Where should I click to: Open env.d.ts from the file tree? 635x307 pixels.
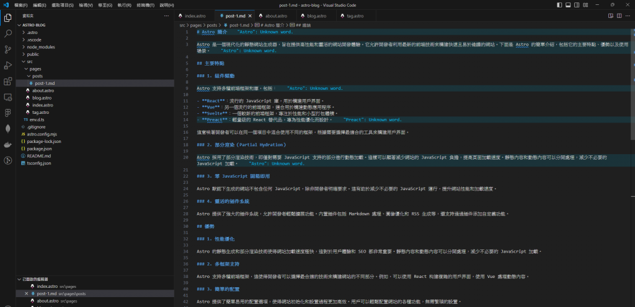(95, 119)
